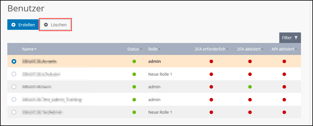The image size is (313, 126).
Task: Click the Neue Rolle 1 cell in second row
Action: click(160, 74)
